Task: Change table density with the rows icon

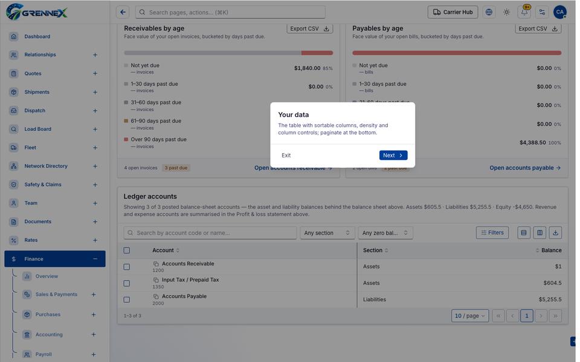Action: point(523,233)
